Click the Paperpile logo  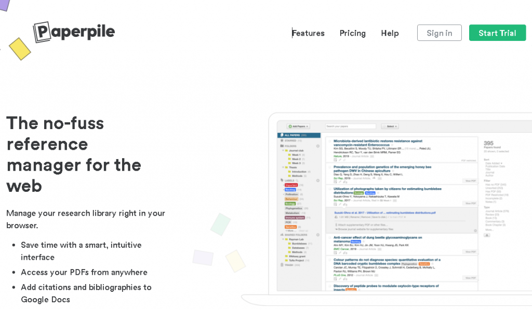74,32
